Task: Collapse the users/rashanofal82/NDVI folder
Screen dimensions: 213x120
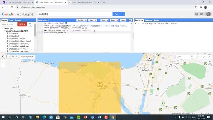Action: 5,31
